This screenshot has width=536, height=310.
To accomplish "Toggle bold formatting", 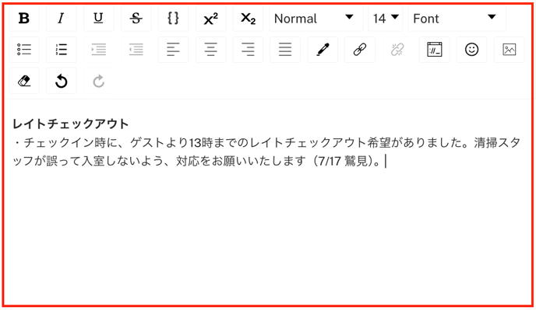I will coord(24,18).
